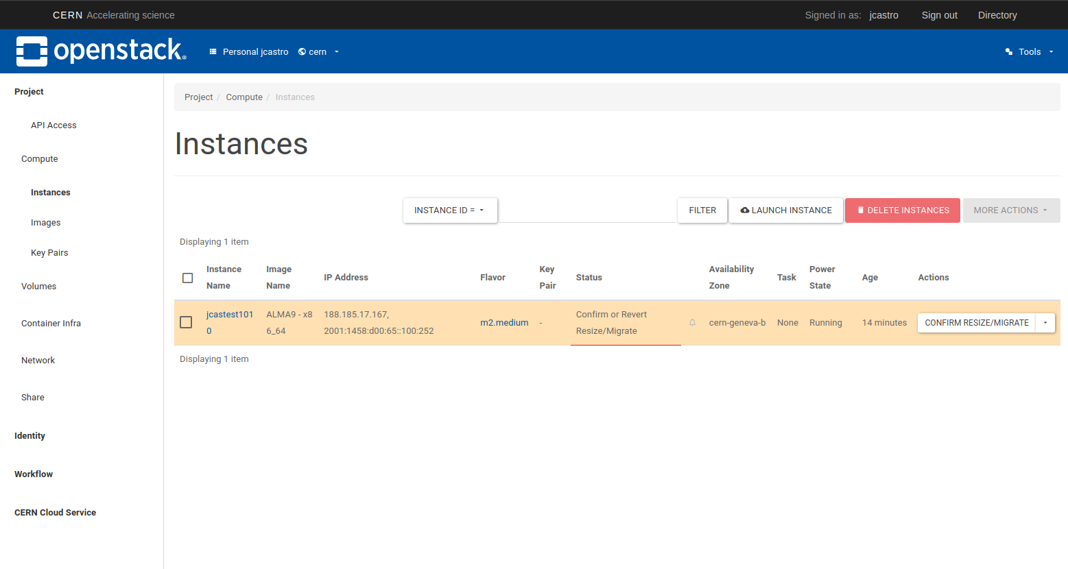Click the Flavor column header
This screenshot has height=569, width=1068.
pos(493,278)
